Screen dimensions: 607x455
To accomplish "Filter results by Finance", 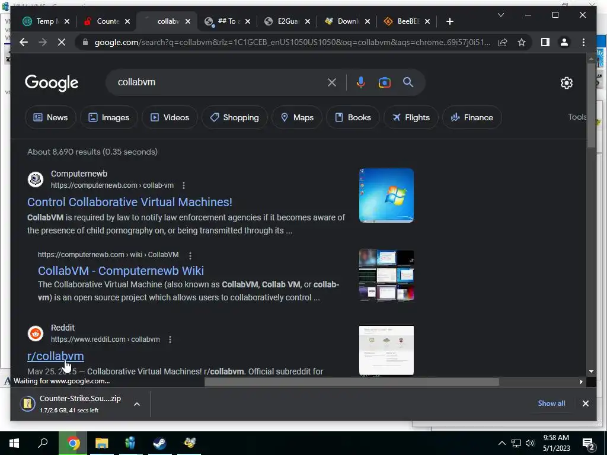I will 472,117.
